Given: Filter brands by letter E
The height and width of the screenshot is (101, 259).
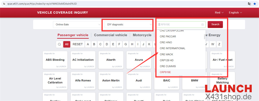Looking at the screenshot, I should pyautogui.click(x=113, y=44).
